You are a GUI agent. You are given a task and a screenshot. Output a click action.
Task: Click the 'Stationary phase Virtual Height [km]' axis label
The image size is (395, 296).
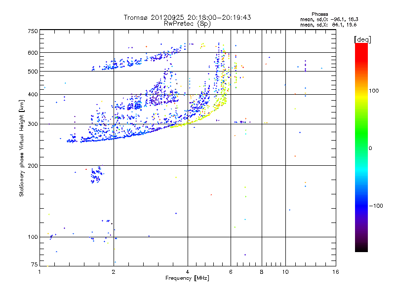(22, 148)
